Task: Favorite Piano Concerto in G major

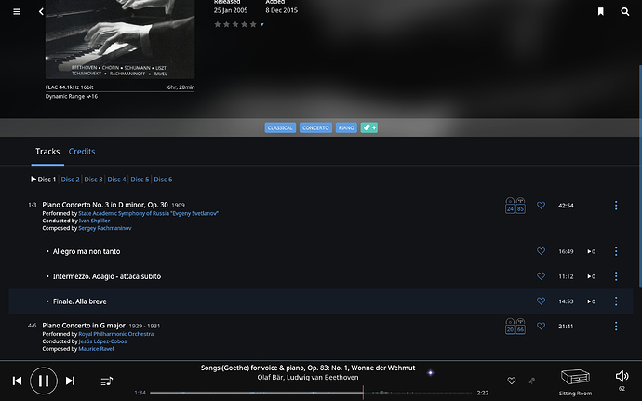Action: 541,326
